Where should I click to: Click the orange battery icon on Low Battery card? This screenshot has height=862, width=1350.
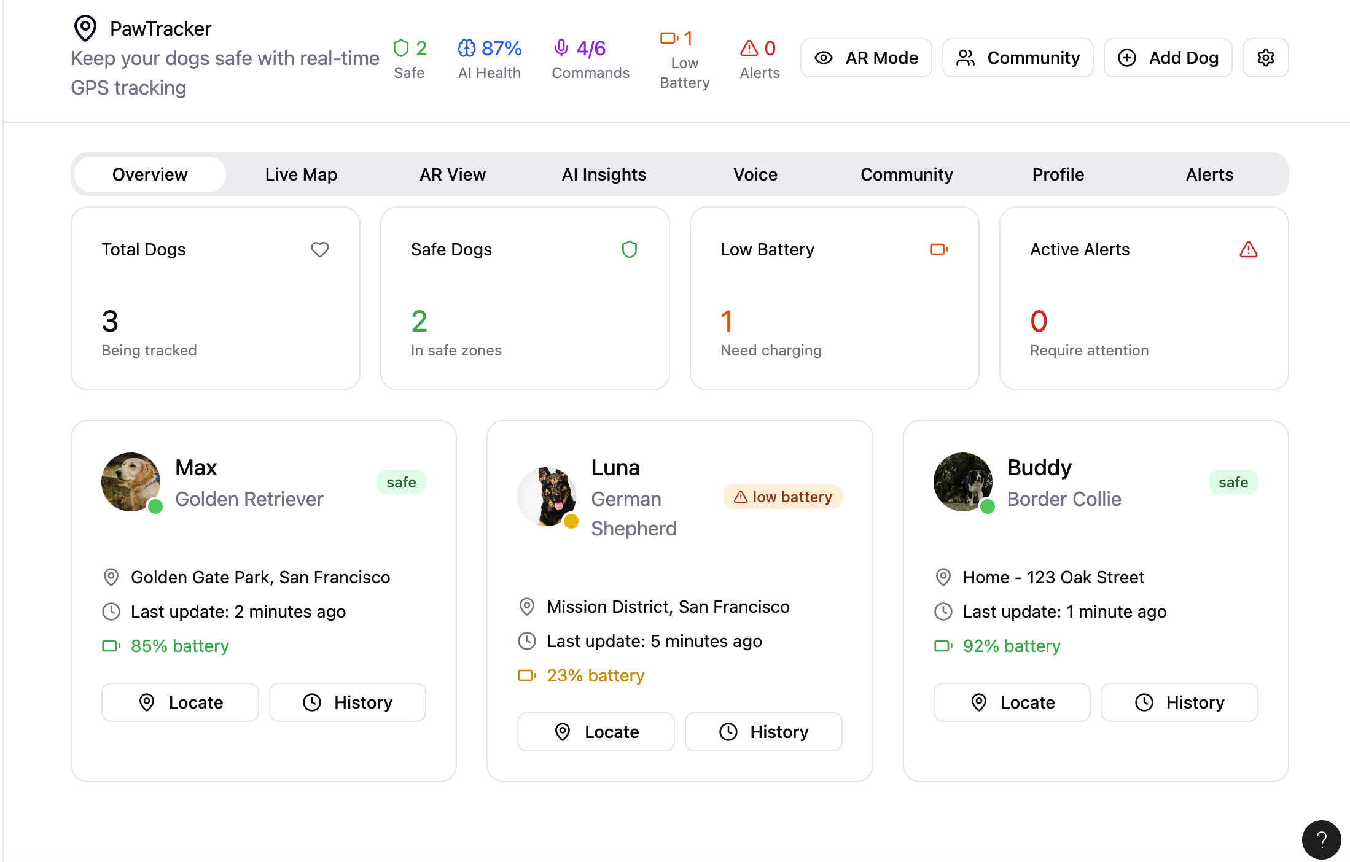tap(938, 249)
